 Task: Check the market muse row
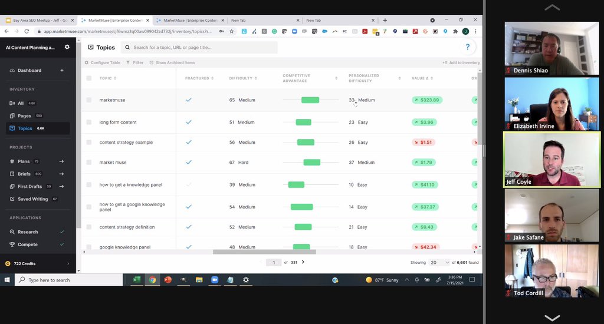(89, 163)
